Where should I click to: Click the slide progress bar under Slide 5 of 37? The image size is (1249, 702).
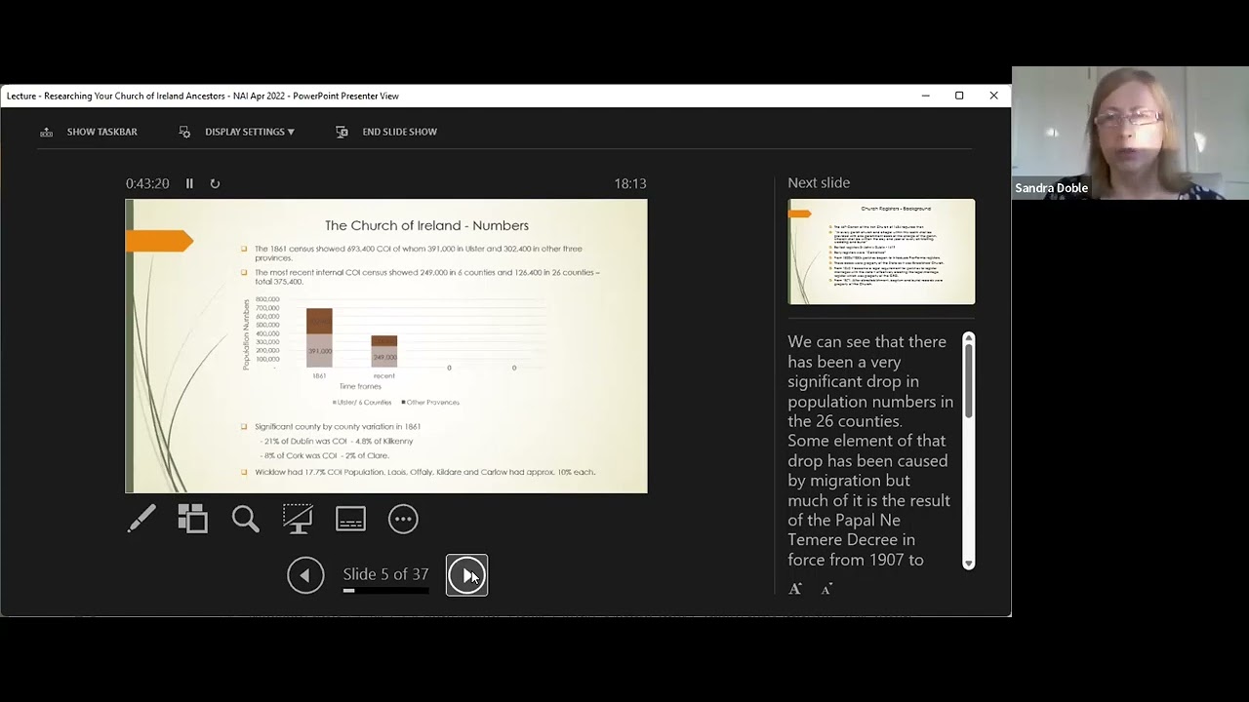click(x=385, y=591)
